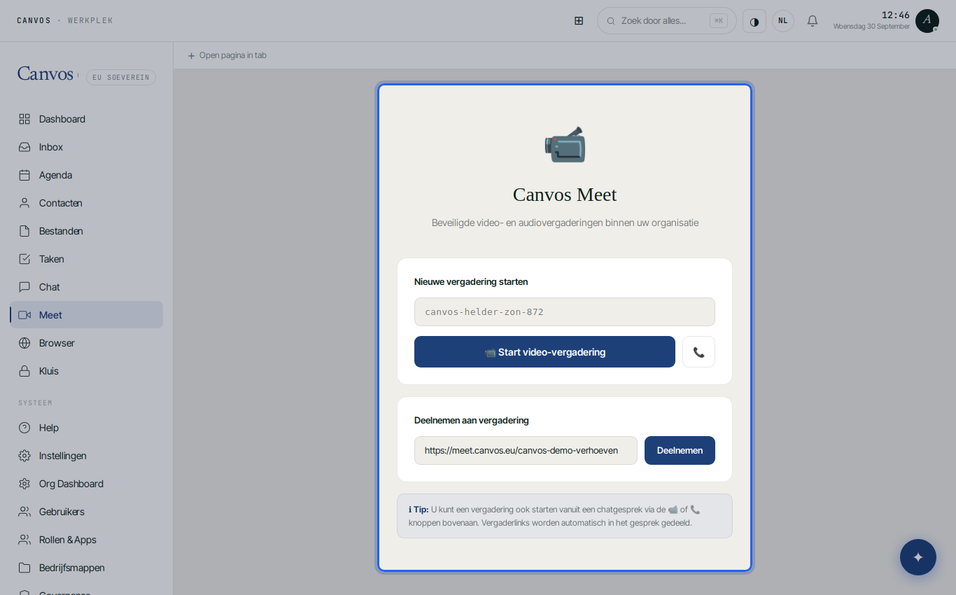Open Rollen & Apps in the sidebar
This screenshot has width=956, height=595.
(x=87, y=540)
